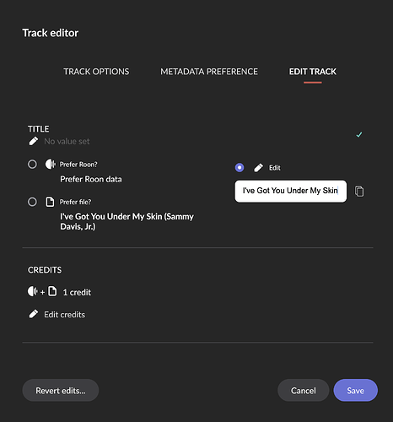Click the Revert edits... button

[61, 390]
